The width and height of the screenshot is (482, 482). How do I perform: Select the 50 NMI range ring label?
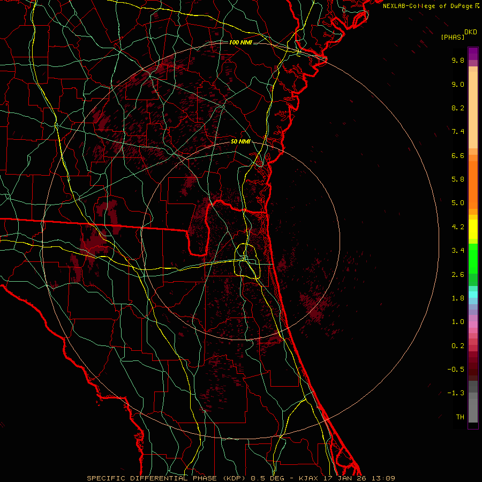[x=240, y=141]
